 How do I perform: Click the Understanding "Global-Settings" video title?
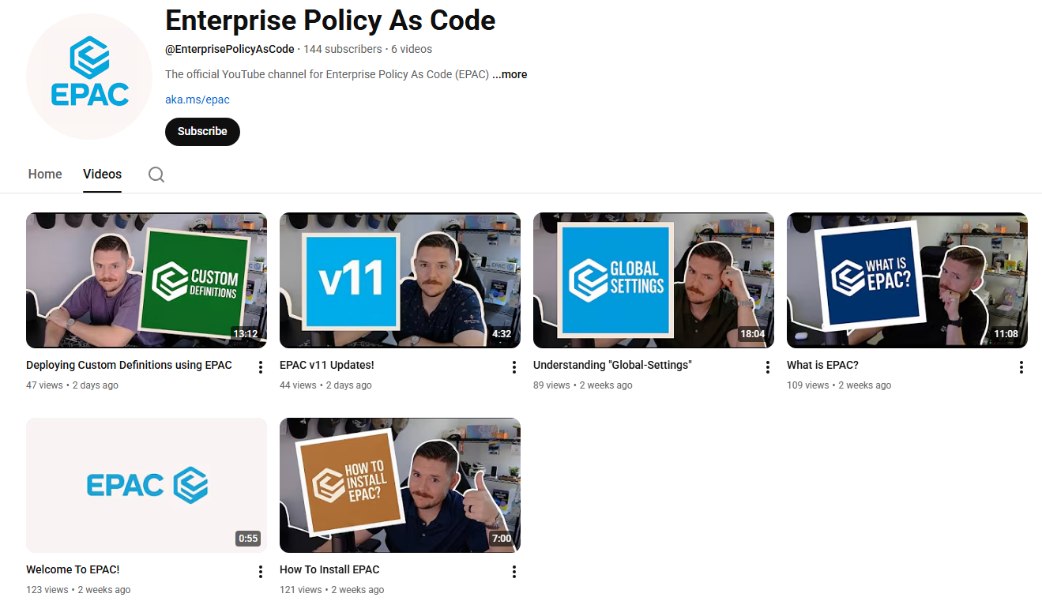(x=612, y=365)
